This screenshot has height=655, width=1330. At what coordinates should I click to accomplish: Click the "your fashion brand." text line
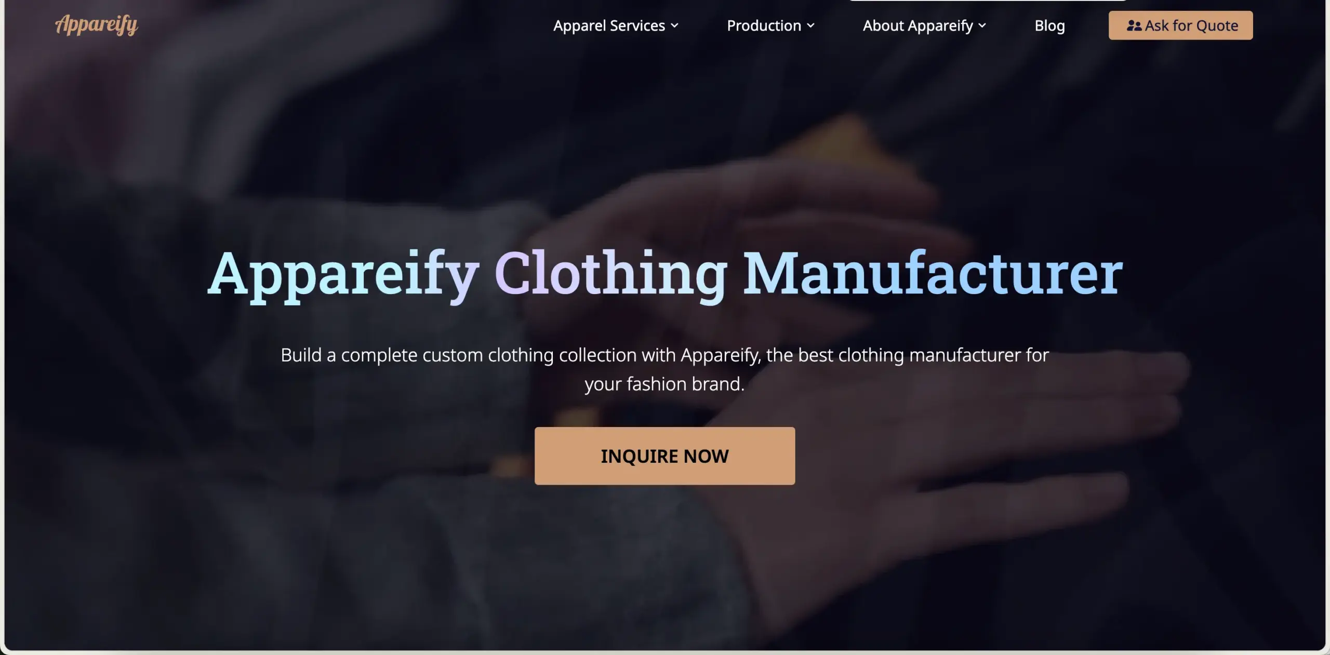664,384
